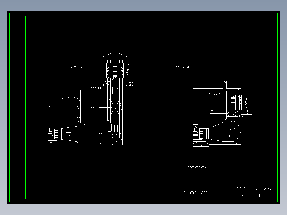
Task: Click the small "??????????6???" note
Action: click(x=196, y=167)
